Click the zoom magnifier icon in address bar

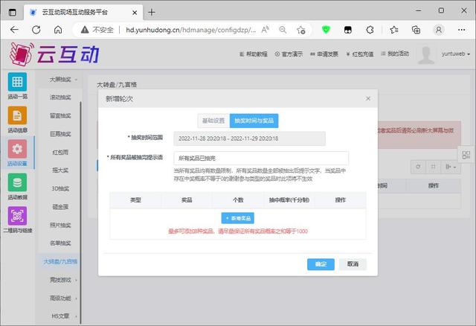pos(283,30)
